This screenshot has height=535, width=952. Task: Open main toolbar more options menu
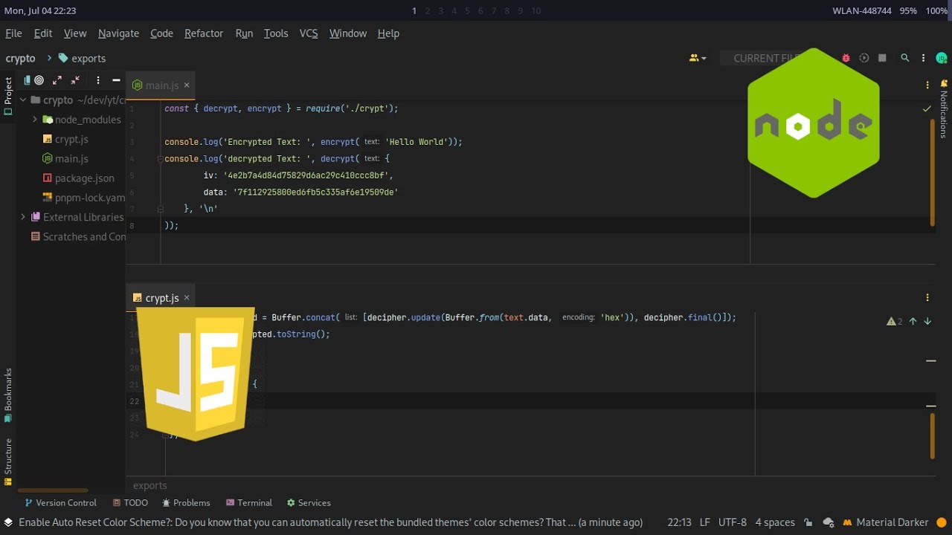click(924, 58)
